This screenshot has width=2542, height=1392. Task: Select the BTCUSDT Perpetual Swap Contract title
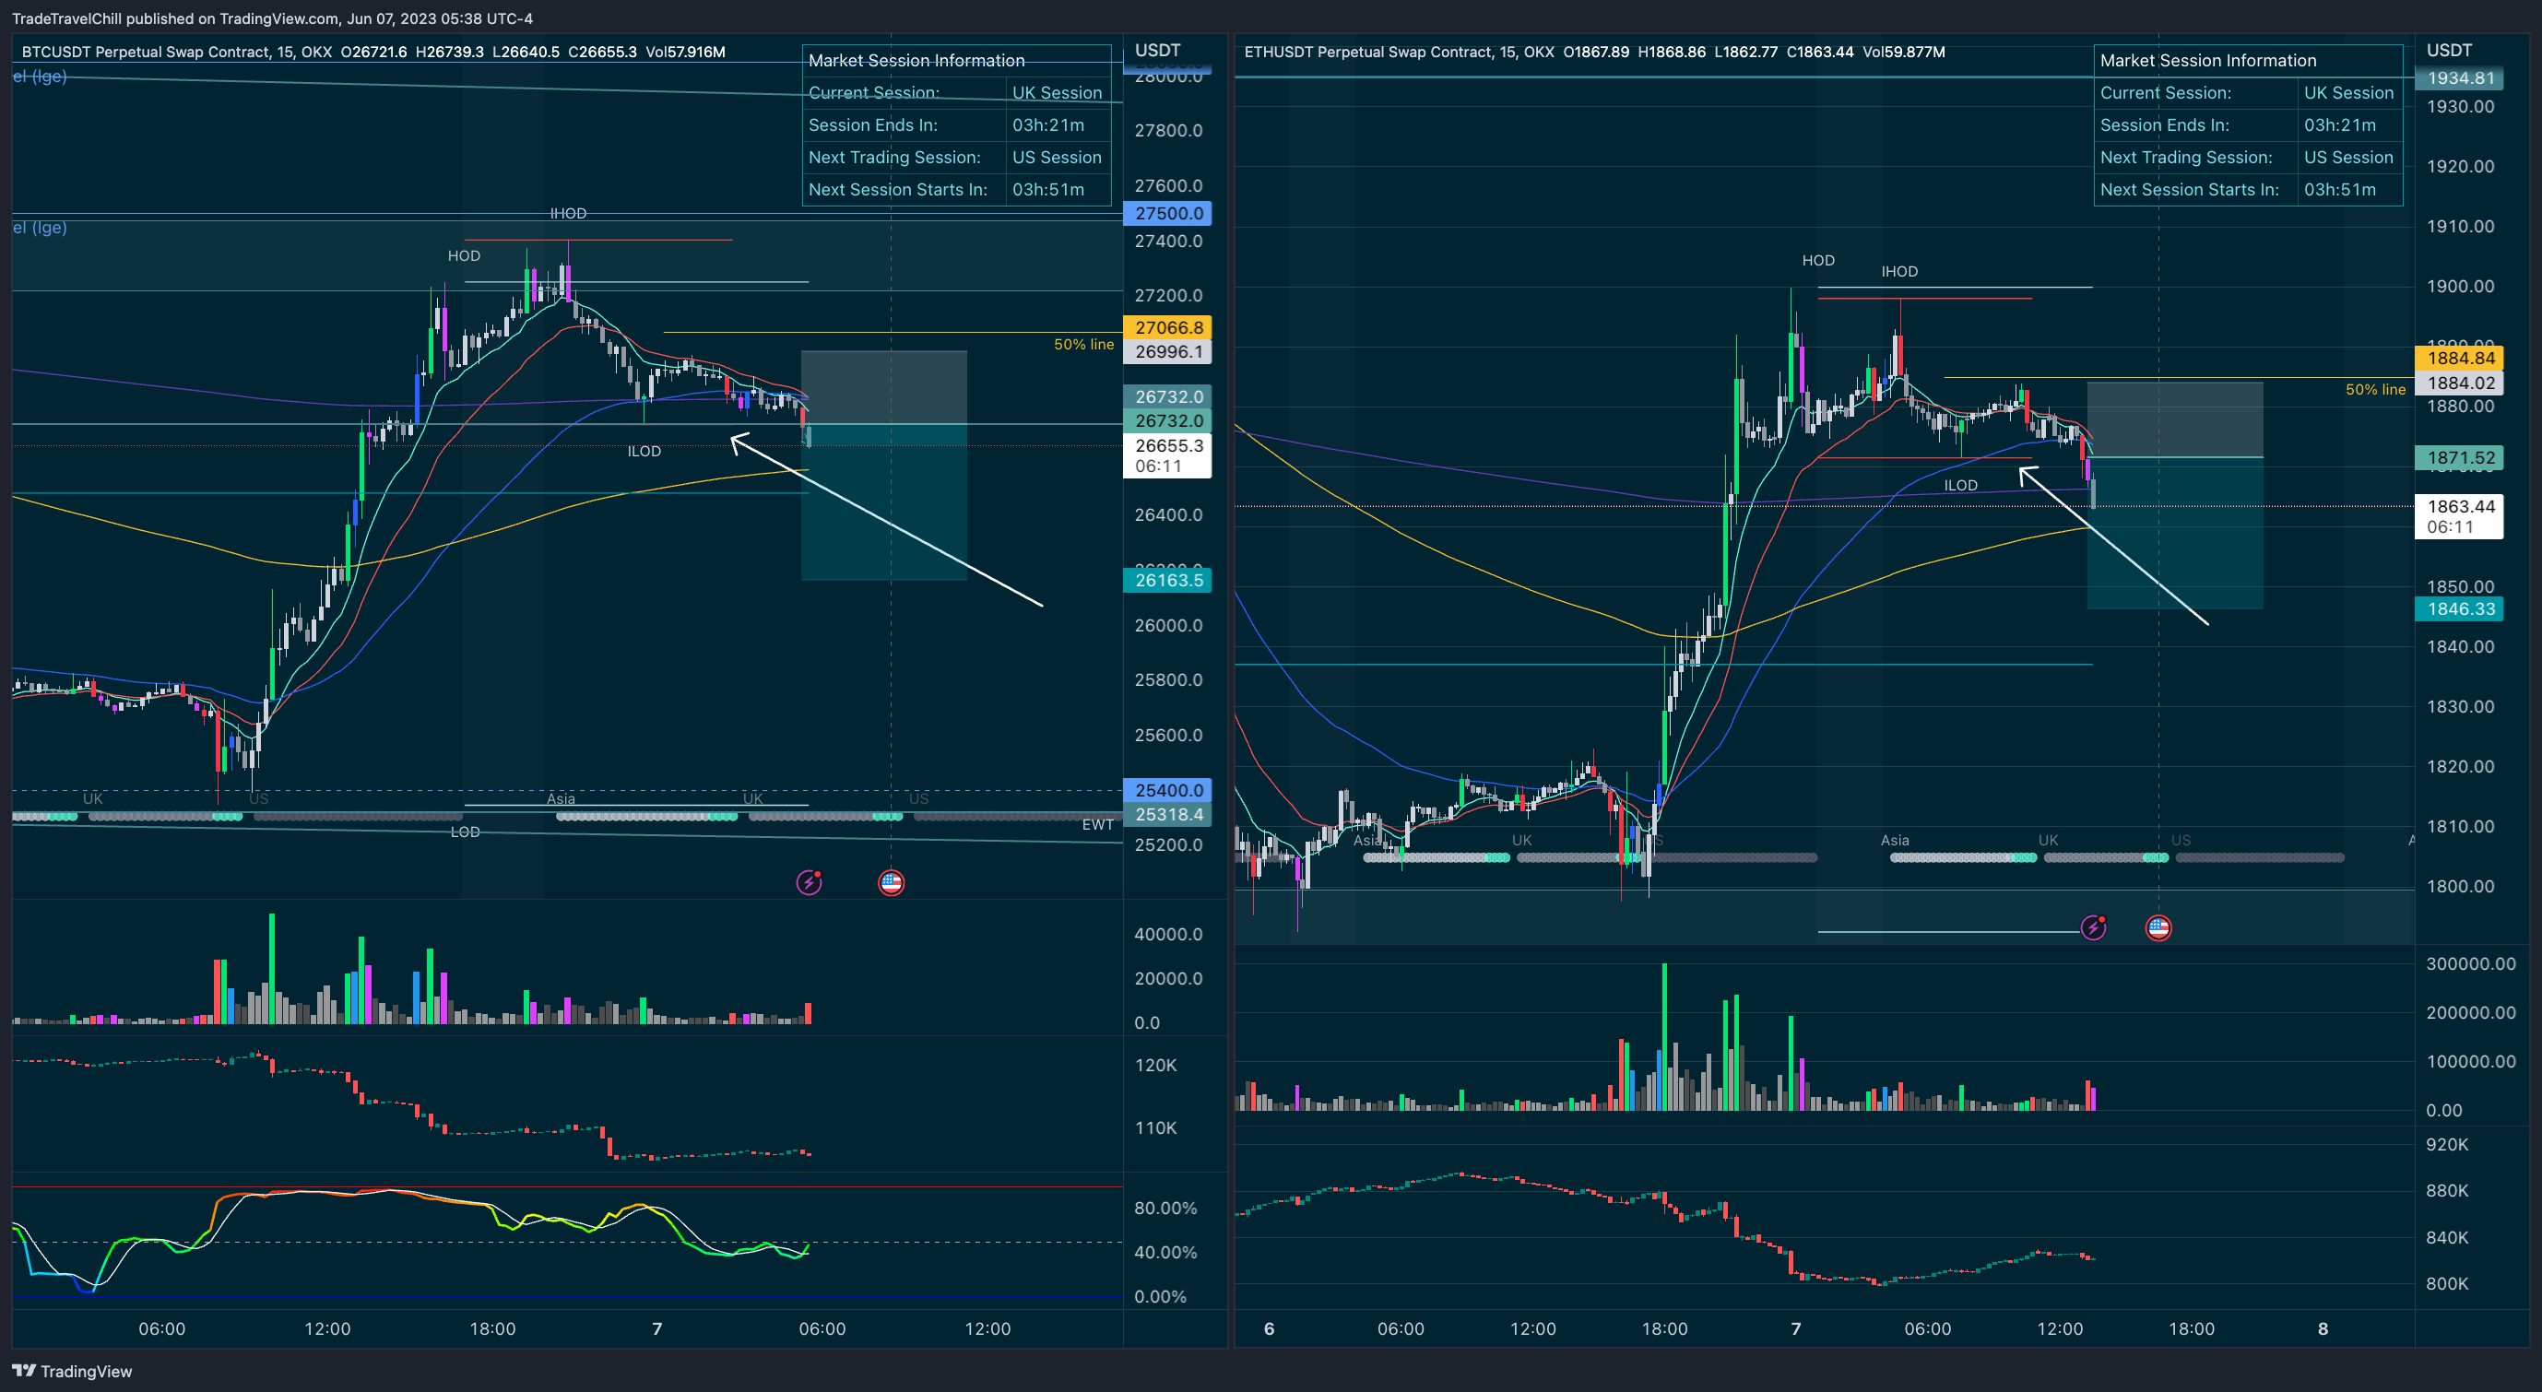click(x=146, y=52)
